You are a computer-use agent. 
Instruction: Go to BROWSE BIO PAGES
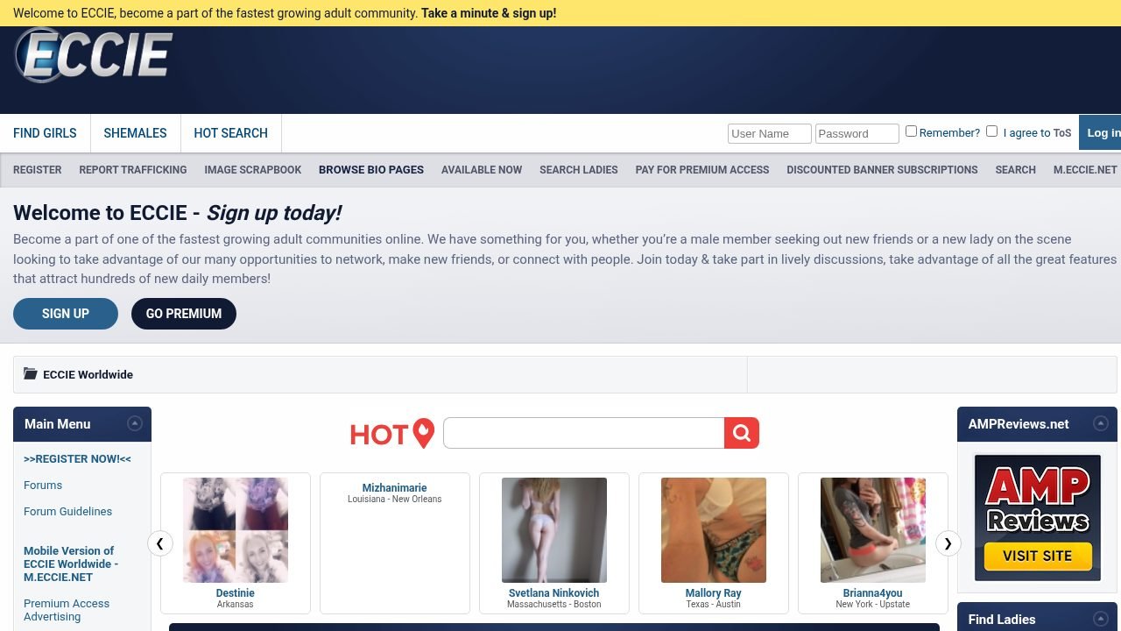(x=371, y=170)
